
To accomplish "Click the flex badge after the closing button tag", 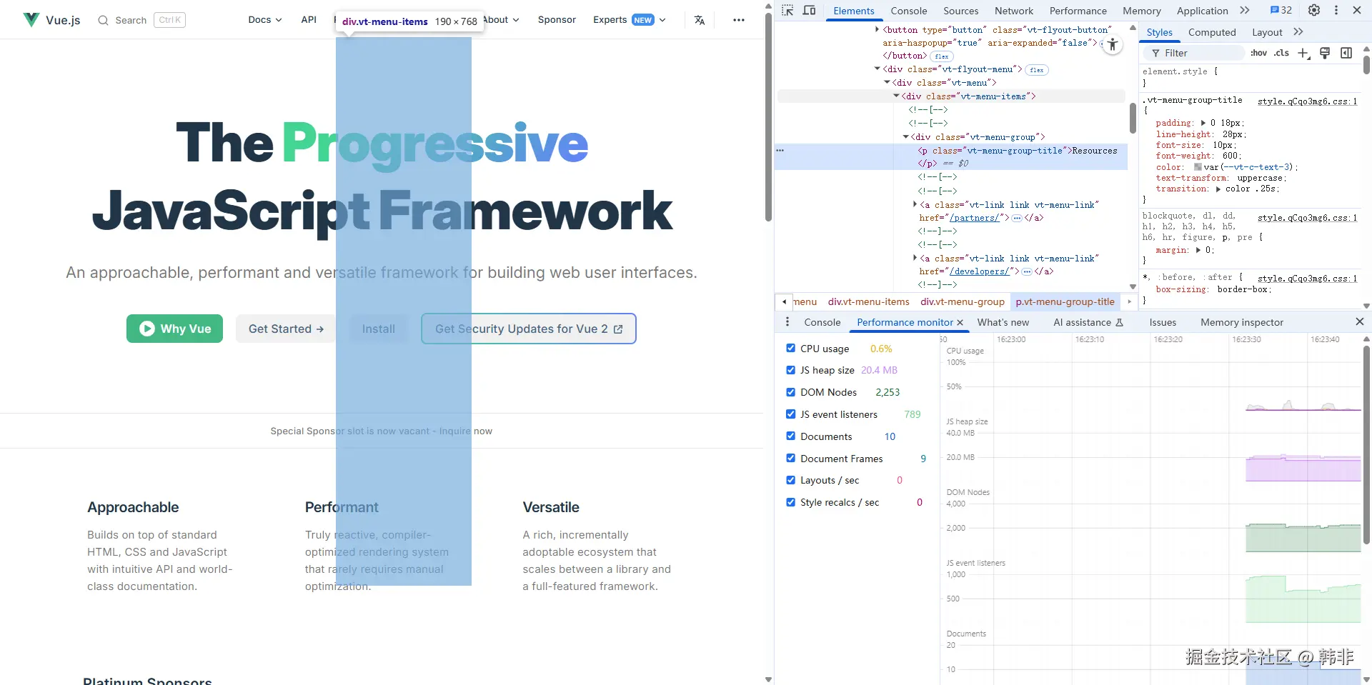I will (x=942, y=56).
